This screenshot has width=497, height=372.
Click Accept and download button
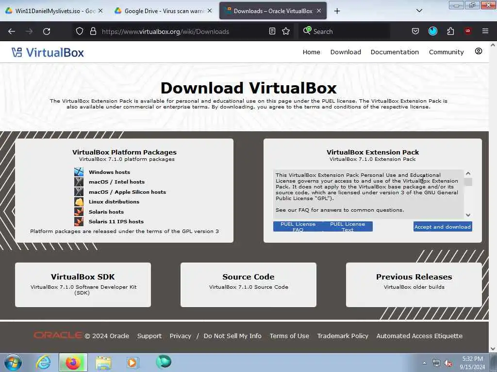point(443,227)
